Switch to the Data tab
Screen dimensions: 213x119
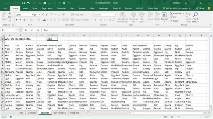click(x=72, y=8)
